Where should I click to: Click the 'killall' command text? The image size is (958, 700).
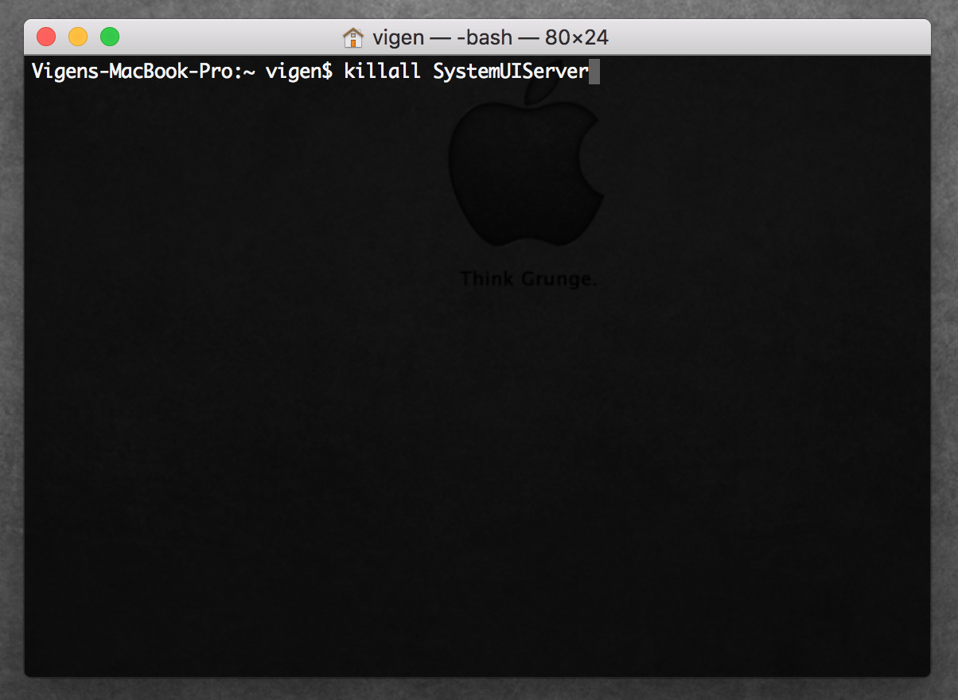[x=382, y=72]
